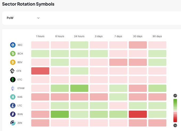Click the RVN 30 days red cell
The image size is (181, 131).
point(138,114)
